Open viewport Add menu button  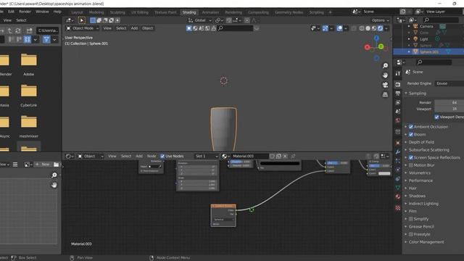[x=134, y=28]
